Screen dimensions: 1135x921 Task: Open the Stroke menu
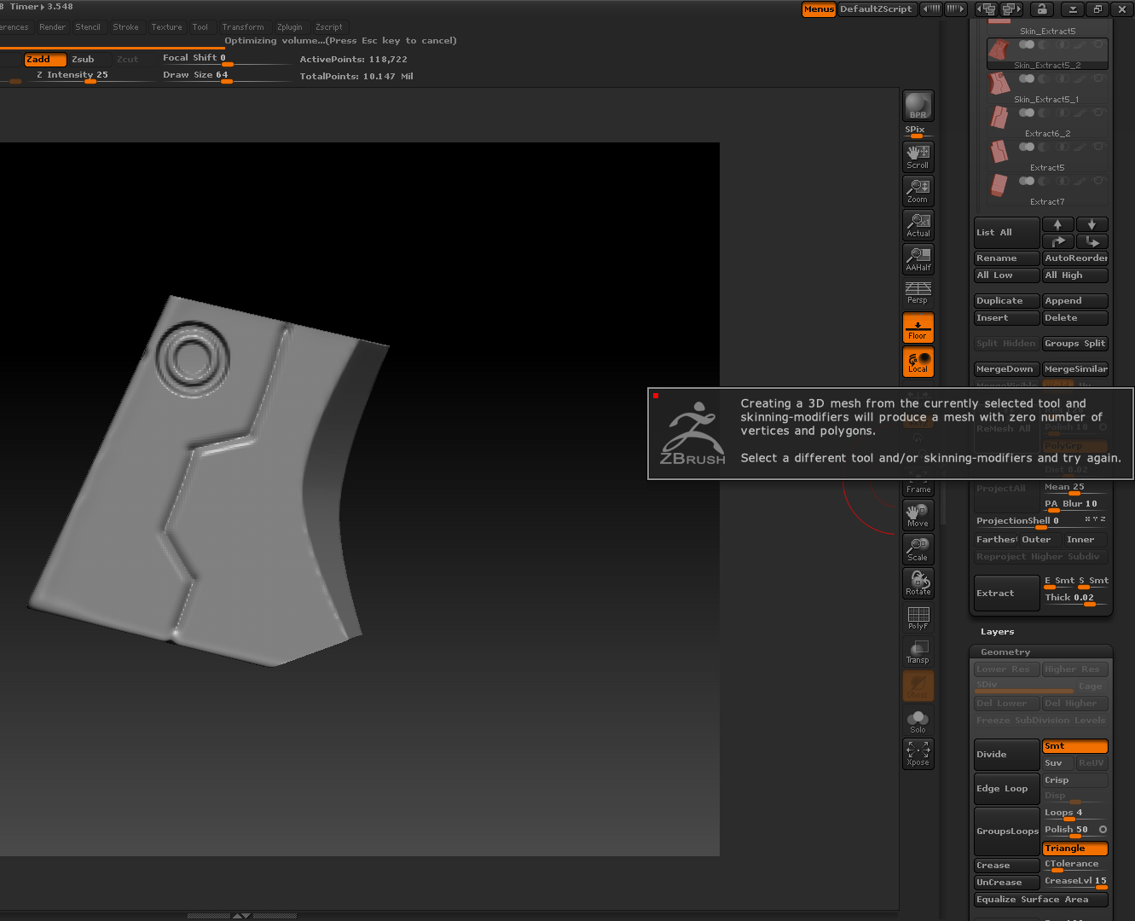click(x=125, y=27)
